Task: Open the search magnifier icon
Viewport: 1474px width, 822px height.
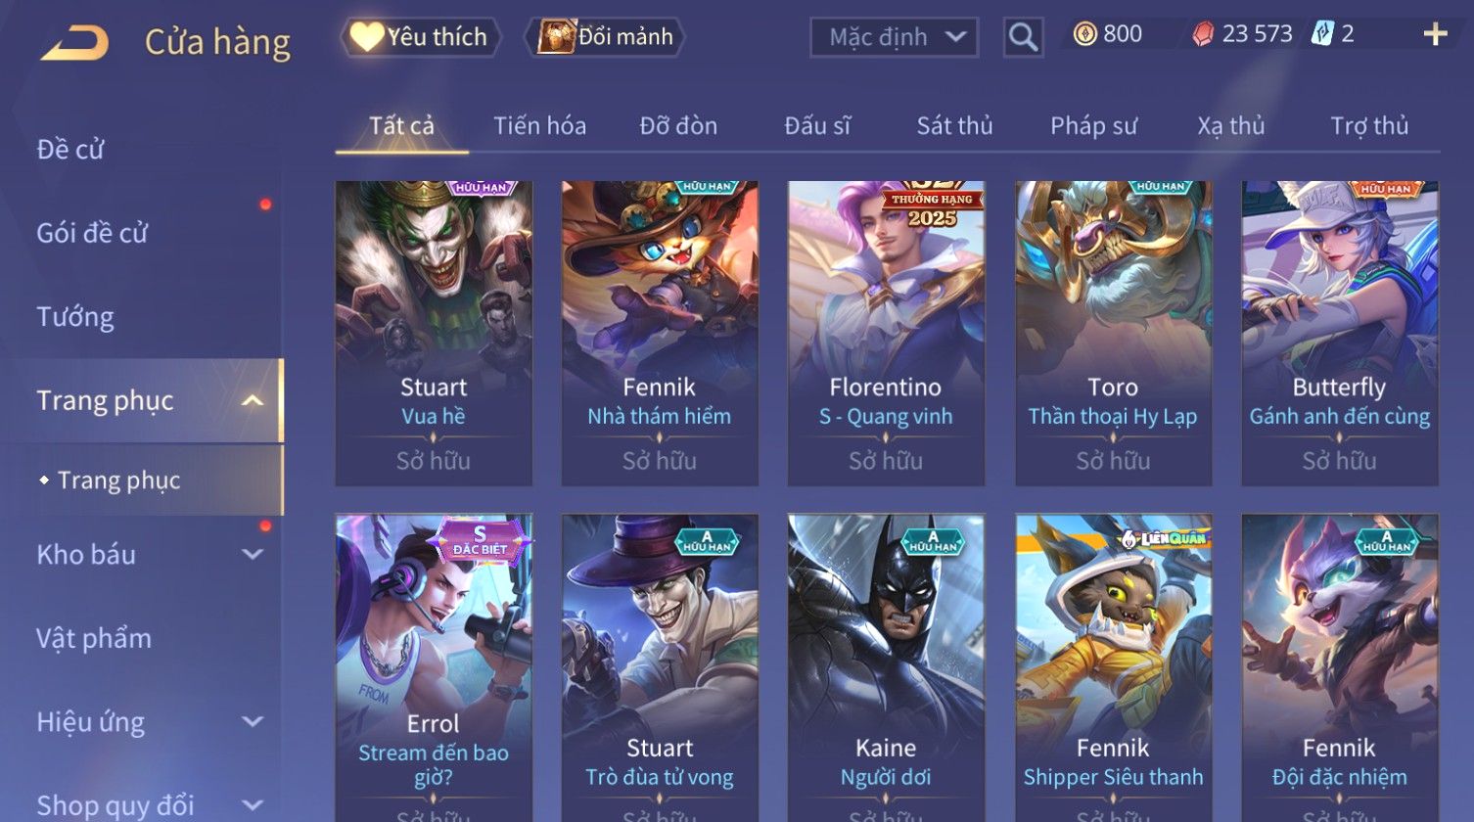Action: (1023, 37)
